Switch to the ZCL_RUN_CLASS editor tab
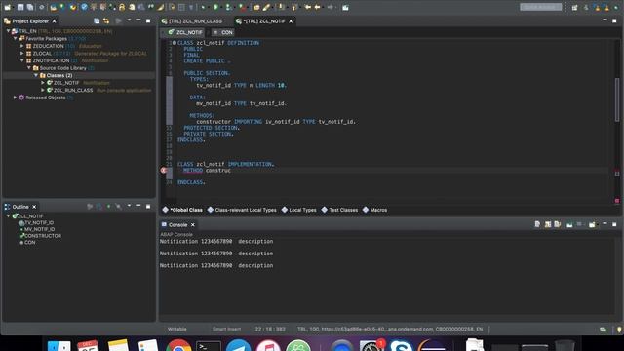Viewport: 624px width, 351px height. click(x=192, y=21)
